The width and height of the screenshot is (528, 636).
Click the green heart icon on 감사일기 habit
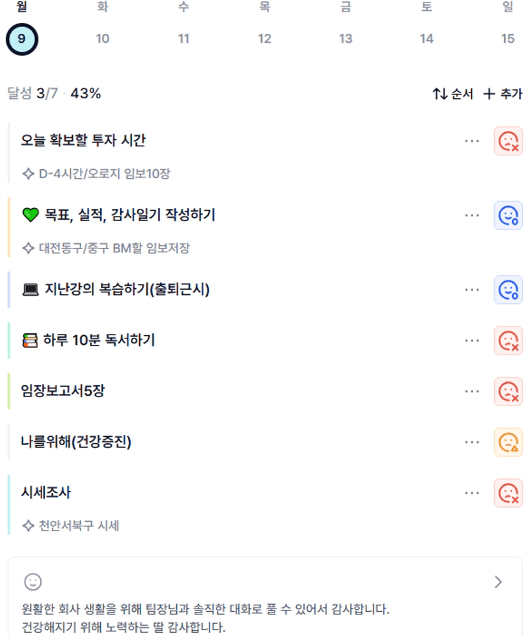pyautogui.click(x=31, y=215)
